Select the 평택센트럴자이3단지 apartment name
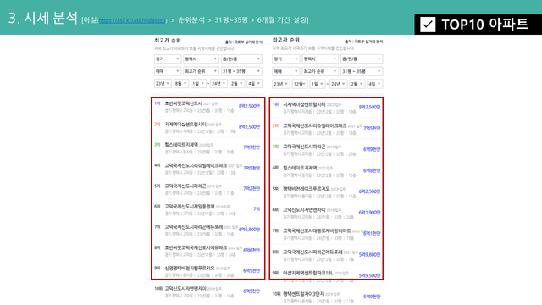 [303, 294]
